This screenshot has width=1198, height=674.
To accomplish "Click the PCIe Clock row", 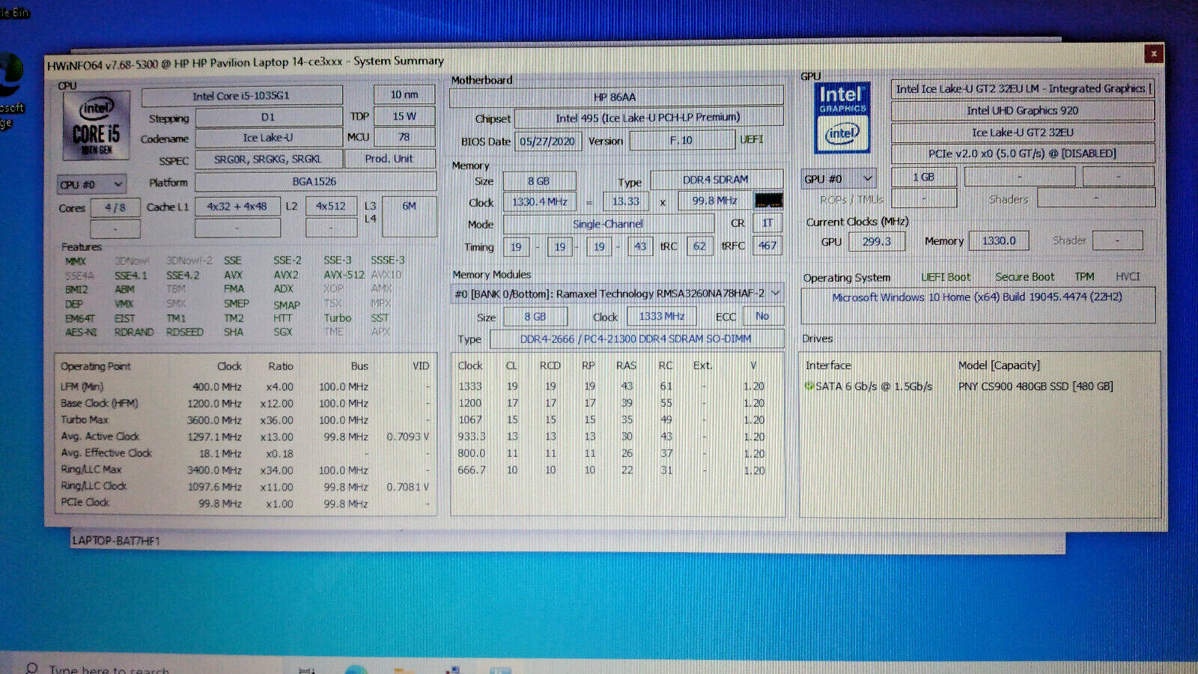I will tap(246, 503).
